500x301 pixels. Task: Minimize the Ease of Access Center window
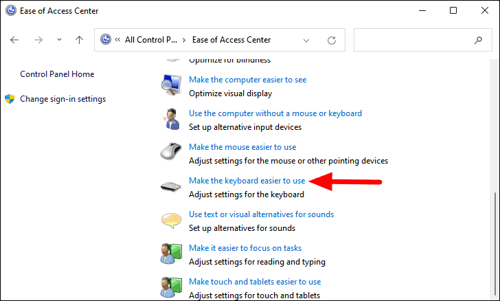coord(422,10)
